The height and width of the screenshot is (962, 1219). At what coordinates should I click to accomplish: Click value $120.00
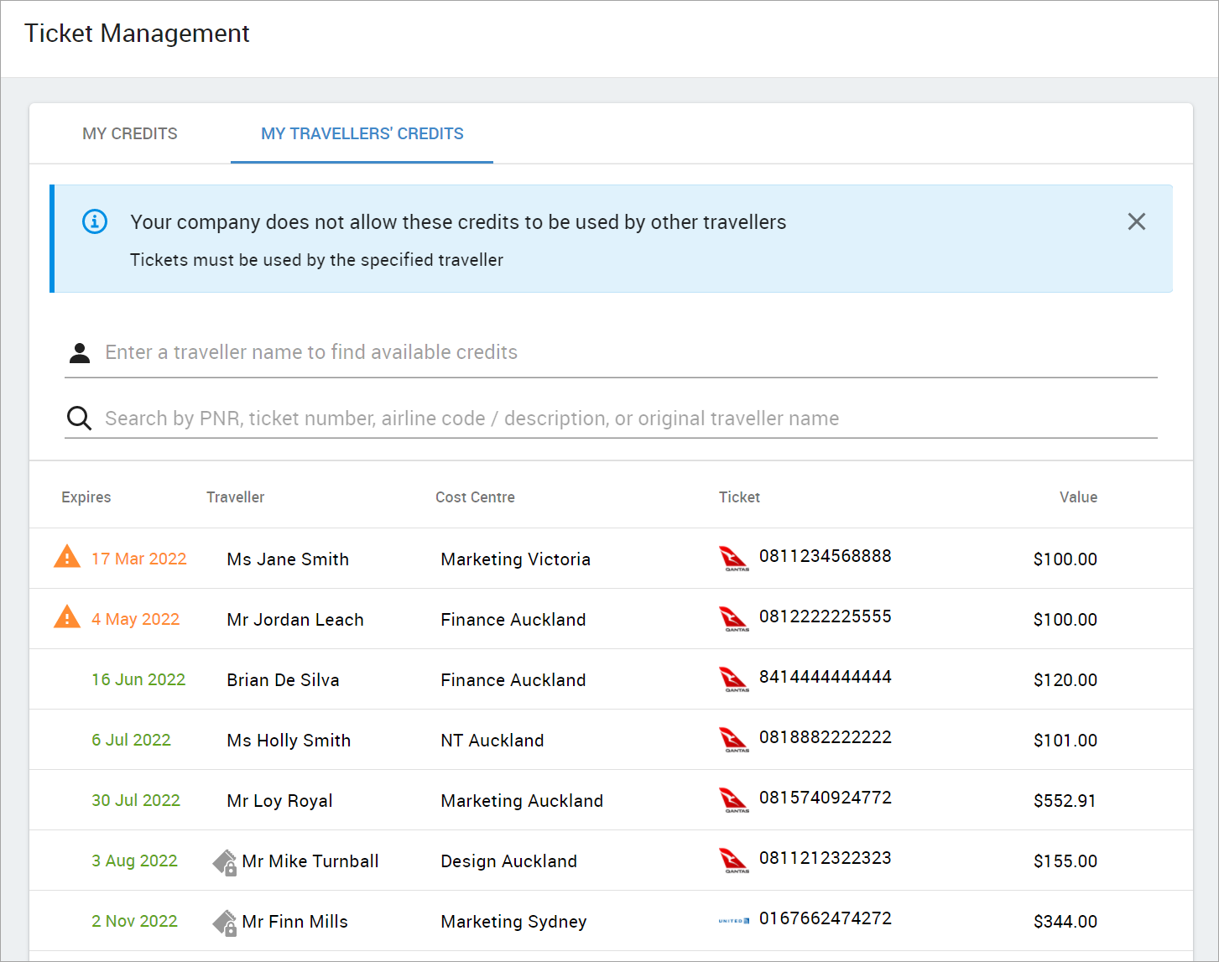(1065, 680)
